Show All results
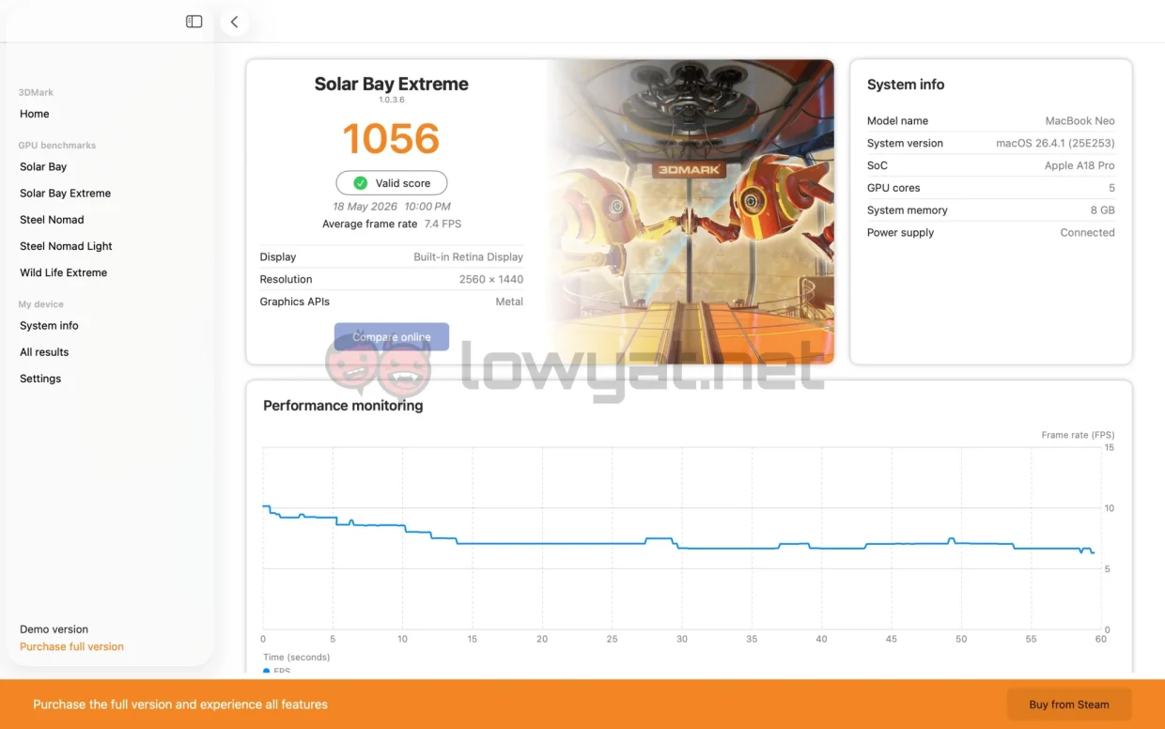1165x729 pixels. 44,351
